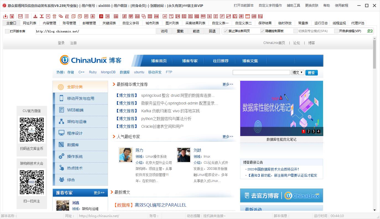Click the grid table toolbar icon
380x219 pixels.
coord(150,16)
